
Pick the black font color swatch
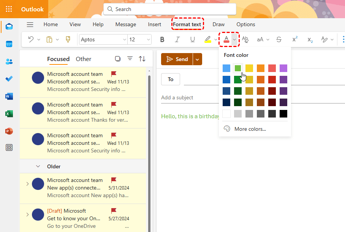(x=283, y=114)
